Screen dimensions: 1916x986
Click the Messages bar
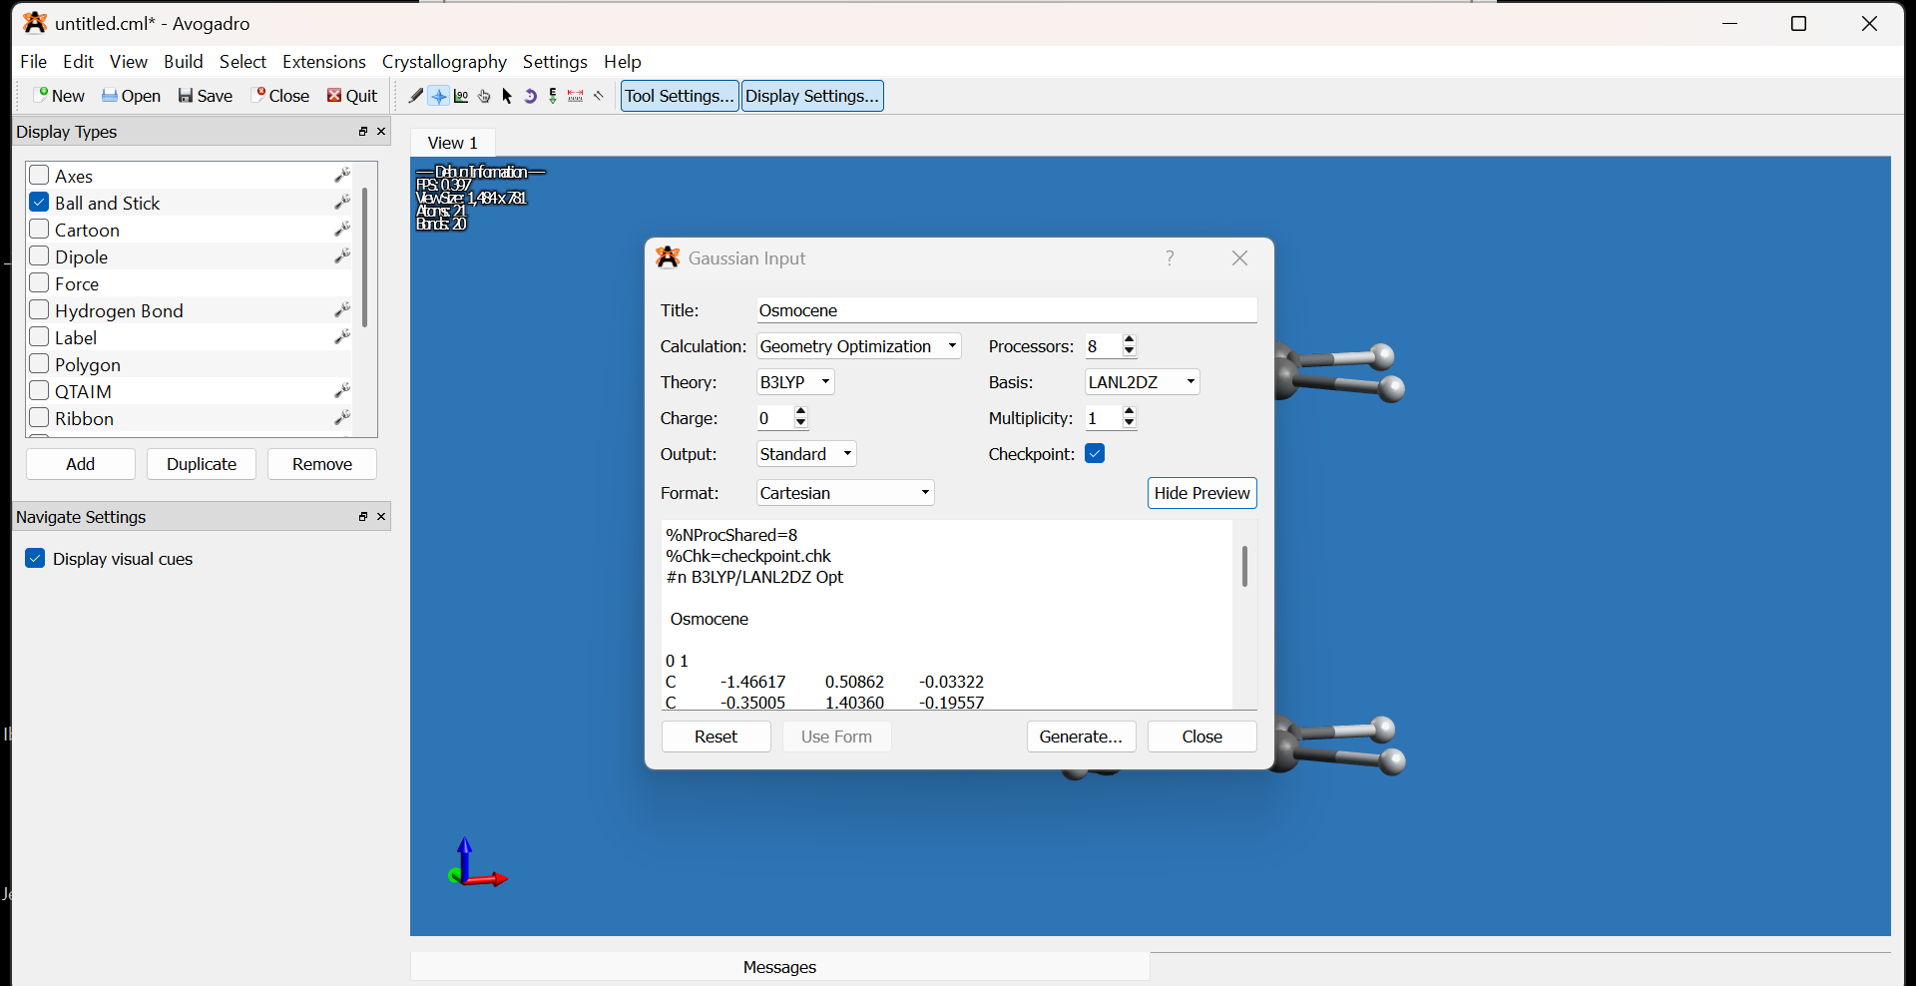pos(779,967)
